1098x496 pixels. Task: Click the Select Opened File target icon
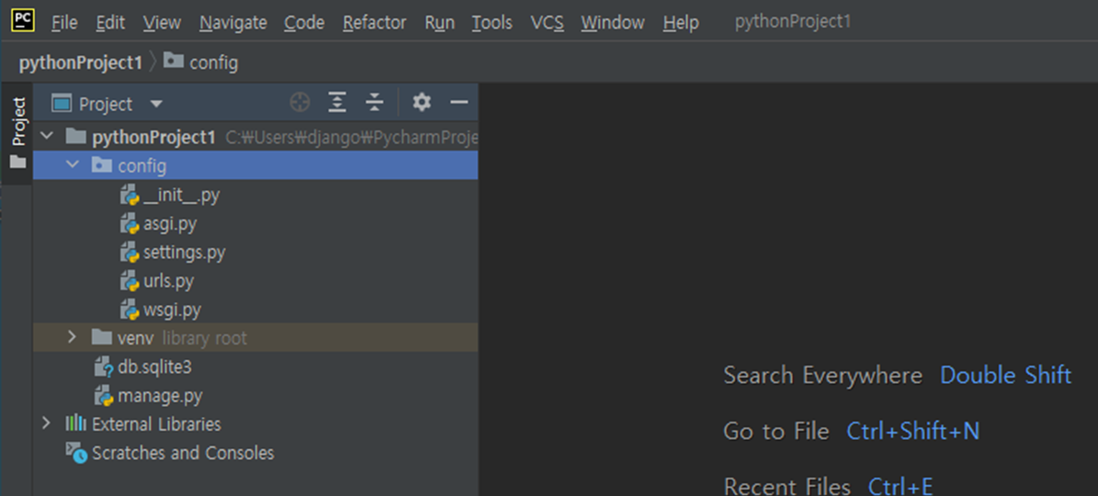click(x=300, y=103)
